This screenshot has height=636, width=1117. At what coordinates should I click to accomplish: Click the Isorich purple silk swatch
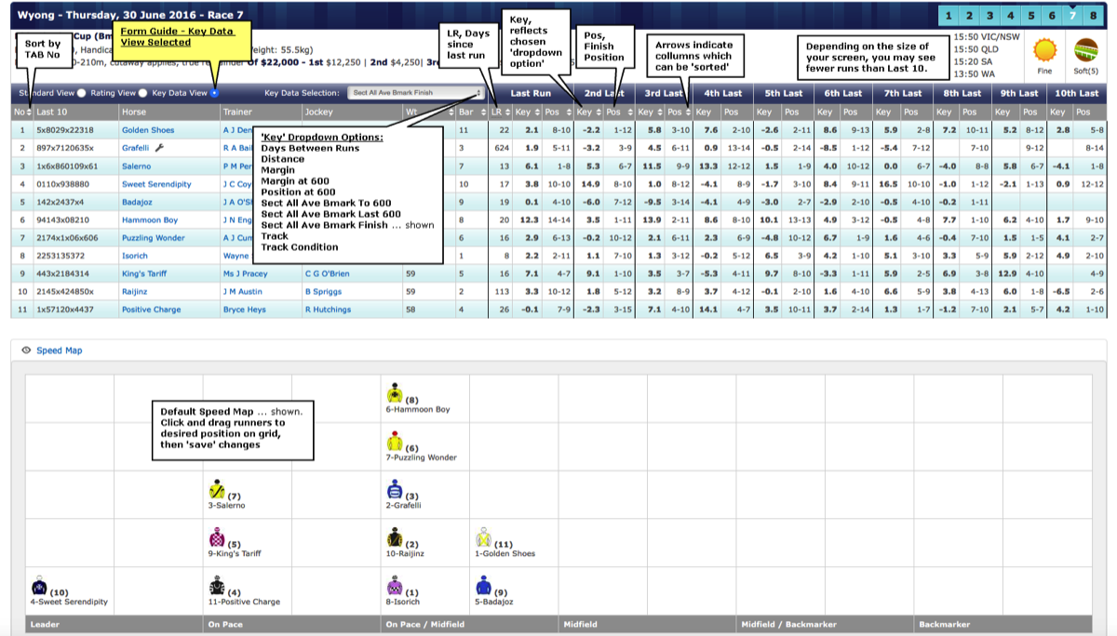point(394,586)
